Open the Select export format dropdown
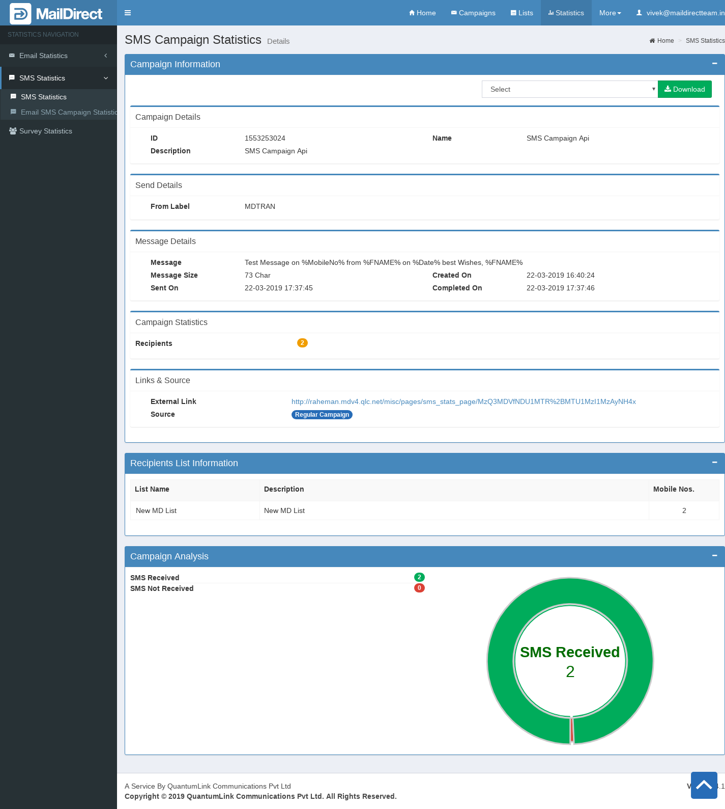Viewport: 725px width, 809px height. pos(569,89)
